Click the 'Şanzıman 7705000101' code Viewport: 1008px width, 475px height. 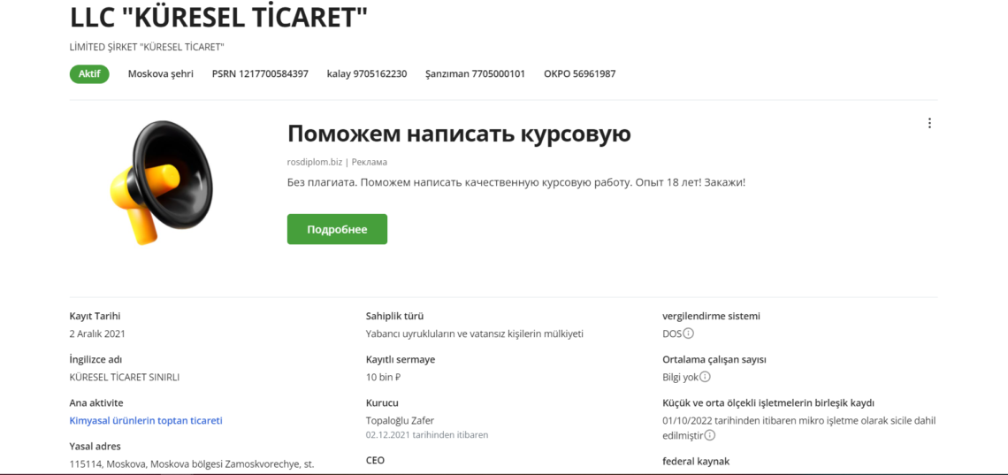pyautogui.click(x=475, y=74)
